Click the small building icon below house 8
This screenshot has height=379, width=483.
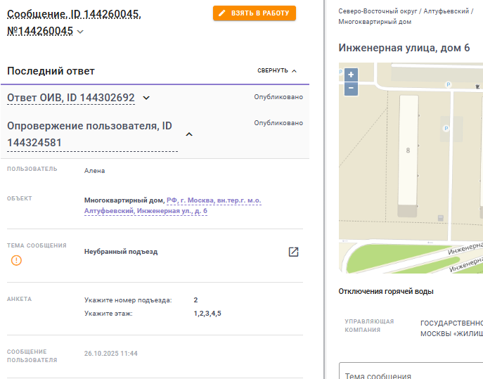click(441, 218)
